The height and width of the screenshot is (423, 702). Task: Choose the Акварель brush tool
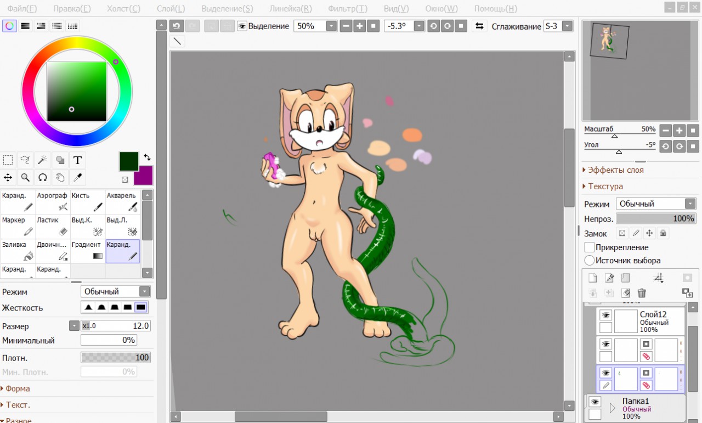click(x=122, y=202)
